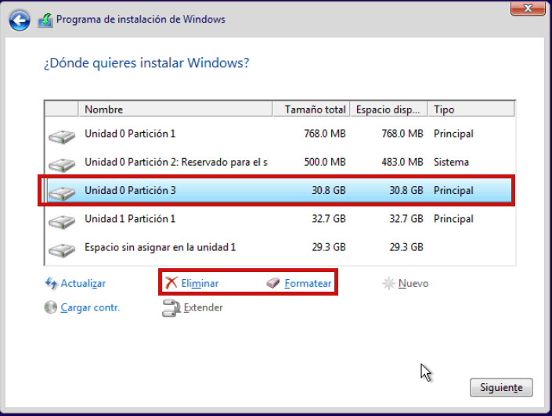Format the partition with Formatear link
This screenshot has width=552, height=416.
[308, 283]
